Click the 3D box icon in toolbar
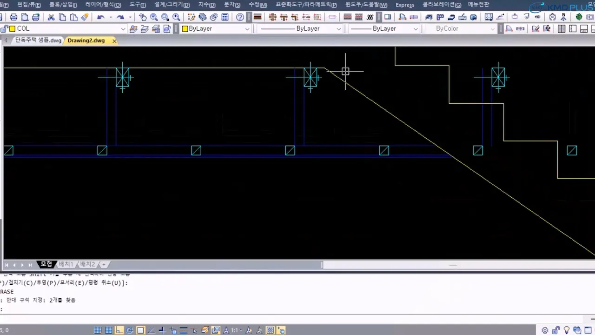The image size is (595, 335). tap(474, 17)
